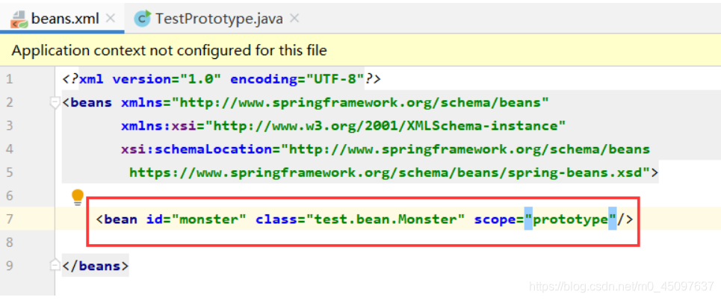The height and width of the screenshot is (300, 721).
Task: Close the TestPrototype.java tab
Action: [x=294, y=19]
